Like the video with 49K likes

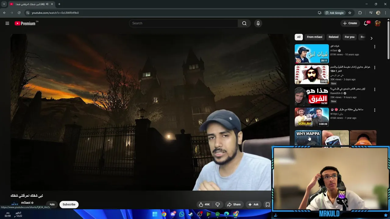point(204,205)
